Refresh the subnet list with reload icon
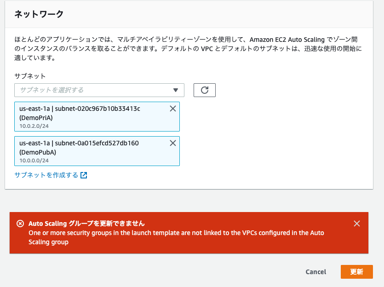 [205, 90]
